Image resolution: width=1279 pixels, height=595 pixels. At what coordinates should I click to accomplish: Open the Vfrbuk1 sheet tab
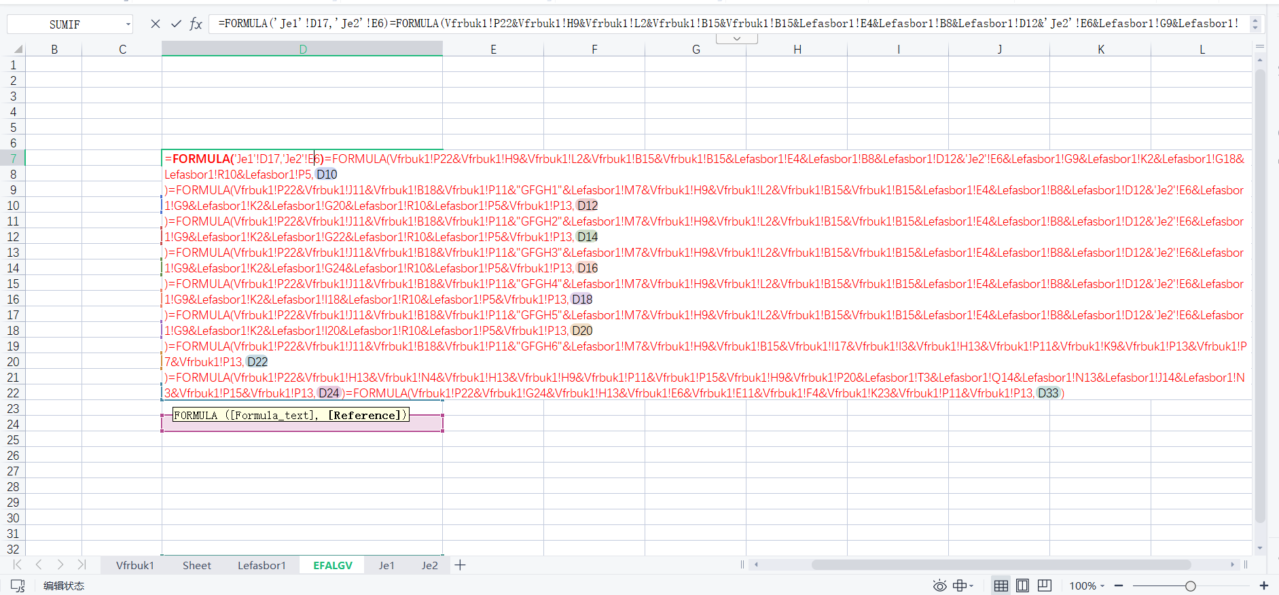pos(134,565)
